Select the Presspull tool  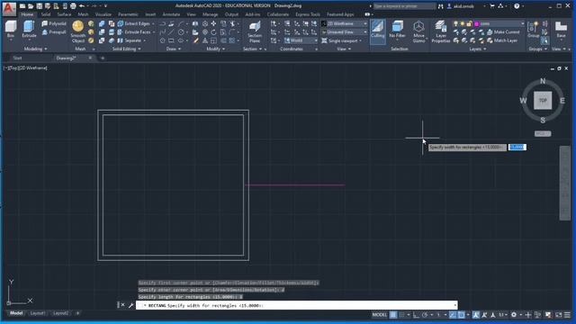coord(54,32)
